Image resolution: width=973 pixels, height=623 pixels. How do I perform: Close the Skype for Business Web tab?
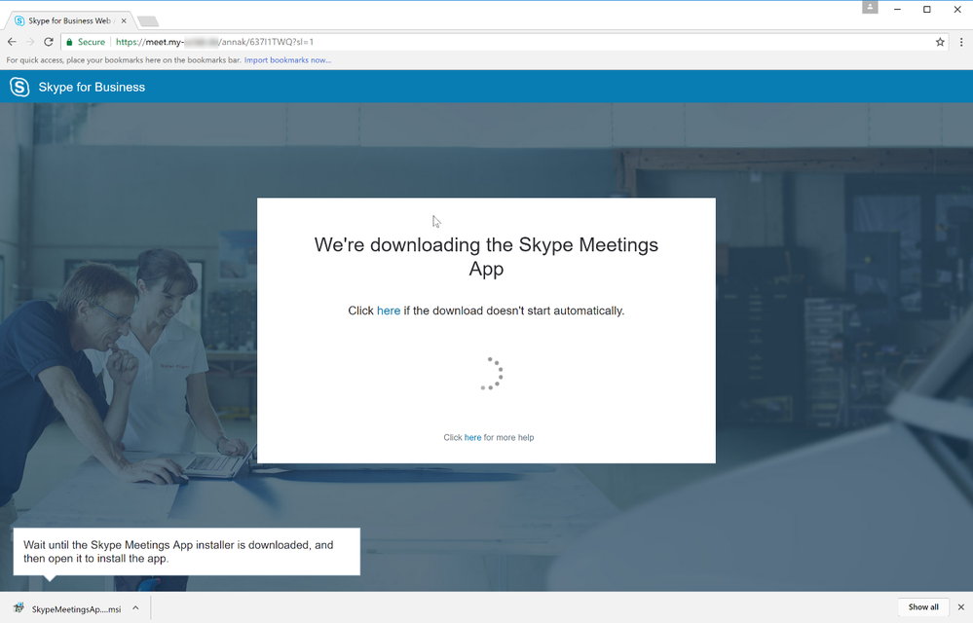pos(124,20)
